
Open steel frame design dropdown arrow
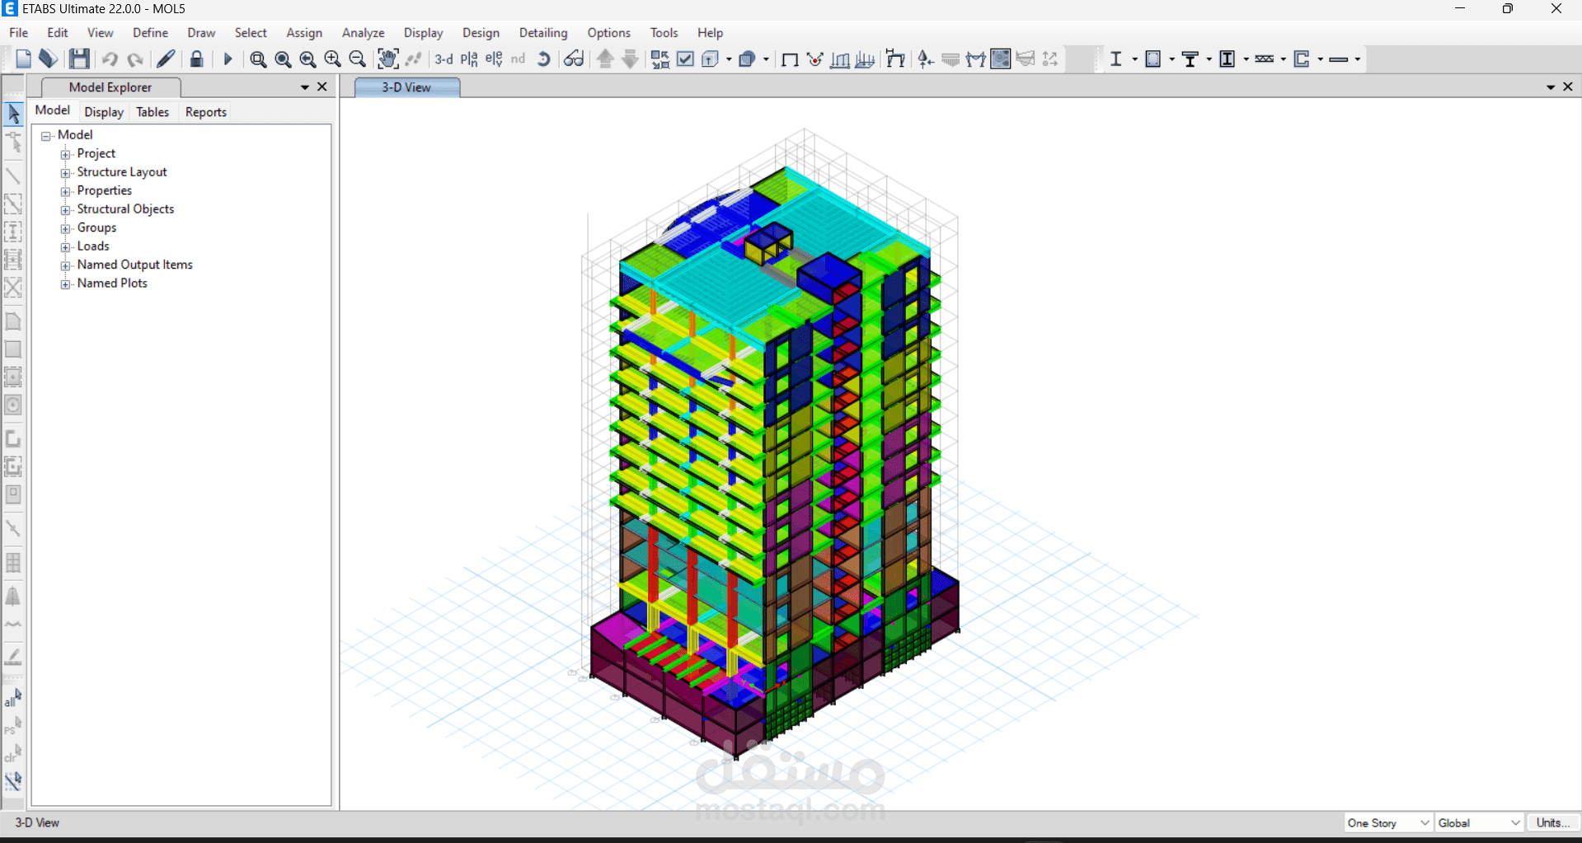1134,59
